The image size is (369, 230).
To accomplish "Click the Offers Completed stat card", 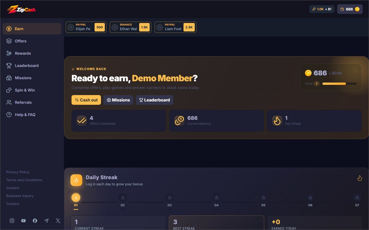I will (x=119, y=121).
